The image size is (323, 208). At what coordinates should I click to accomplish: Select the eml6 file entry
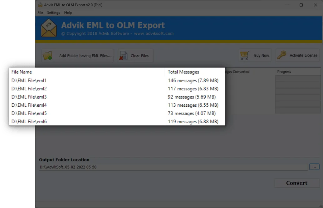(x=29, y=121)
